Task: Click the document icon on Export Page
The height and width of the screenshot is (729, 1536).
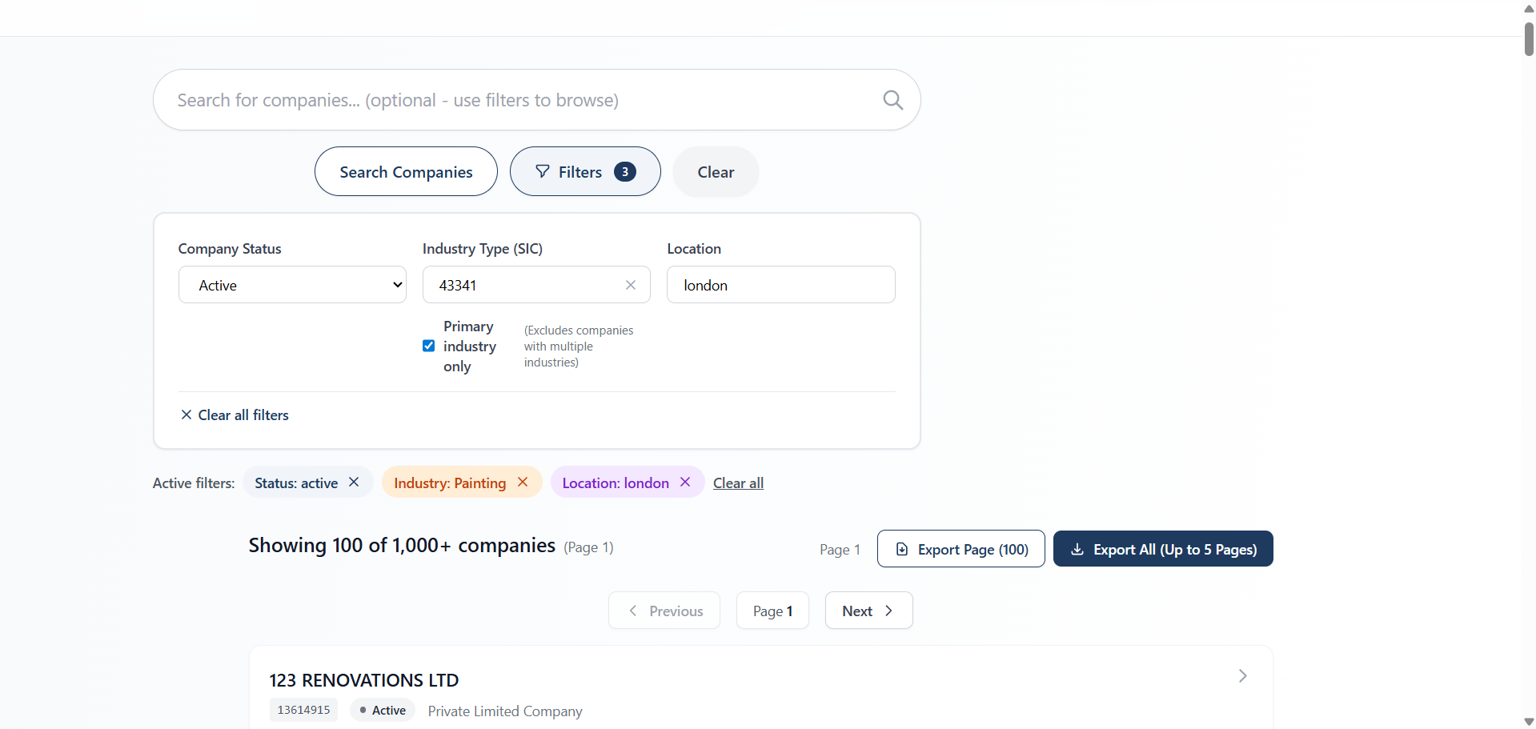Action: [x=903, y=549]
